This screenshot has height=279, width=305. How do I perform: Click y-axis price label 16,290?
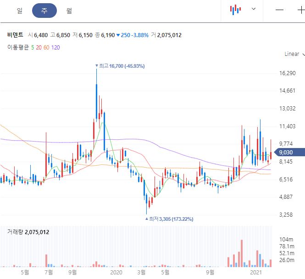287,73
